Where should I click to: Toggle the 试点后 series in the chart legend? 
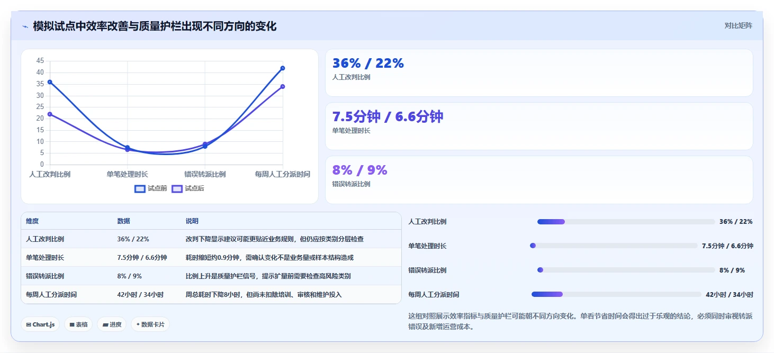188,188
